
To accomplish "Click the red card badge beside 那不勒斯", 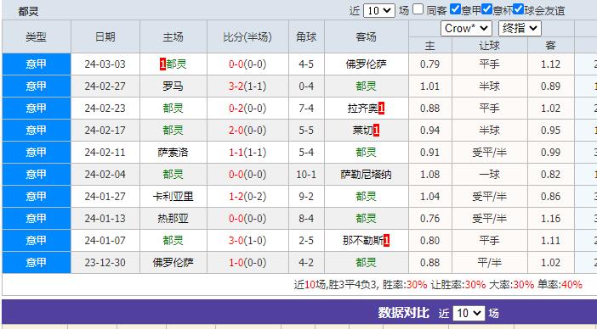I will tap(387, 241).
